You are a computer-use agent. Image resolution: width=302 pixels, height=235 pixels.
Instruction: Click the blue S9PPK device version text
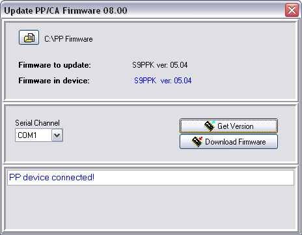pyautogui.click(x=163, y=81)
